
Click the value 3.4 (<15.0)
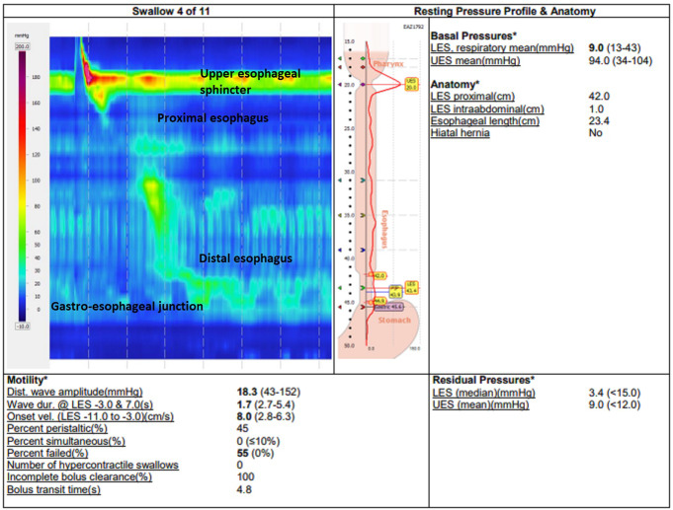[614, 393]
